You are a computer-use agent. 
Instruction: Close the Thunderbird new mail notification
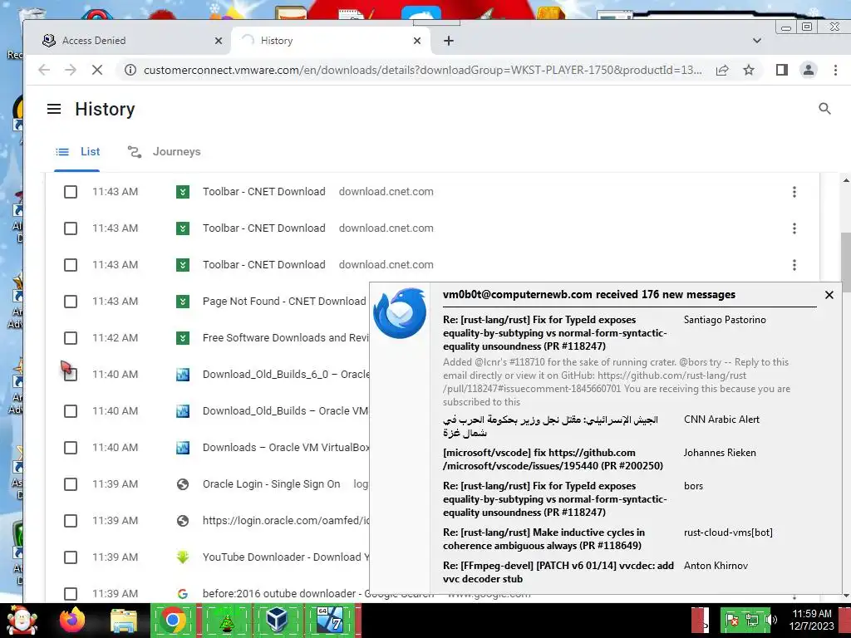829,295
